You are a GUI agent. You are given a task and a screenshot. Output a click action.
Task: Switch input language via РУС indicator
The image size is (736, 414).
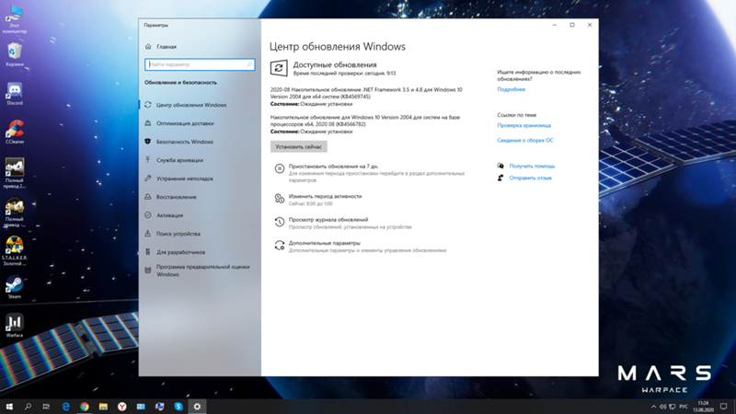pyautogui.click(x=684, y=407)
